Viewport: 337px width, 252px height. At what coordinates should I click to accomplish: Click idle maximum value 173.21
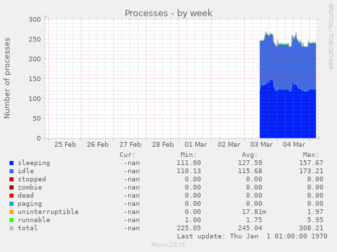coord(311,171)
